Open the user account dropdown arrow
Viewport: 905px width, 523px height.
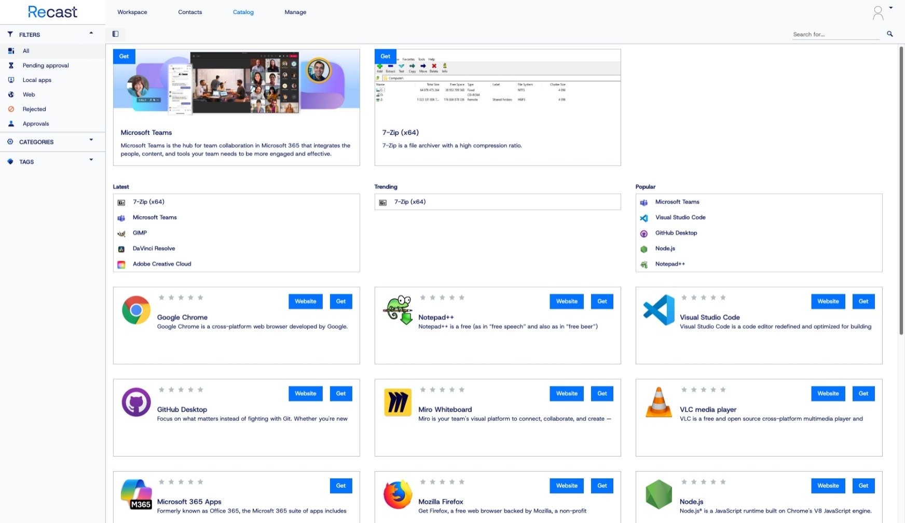pyautogui.click(x=891, y=8)
